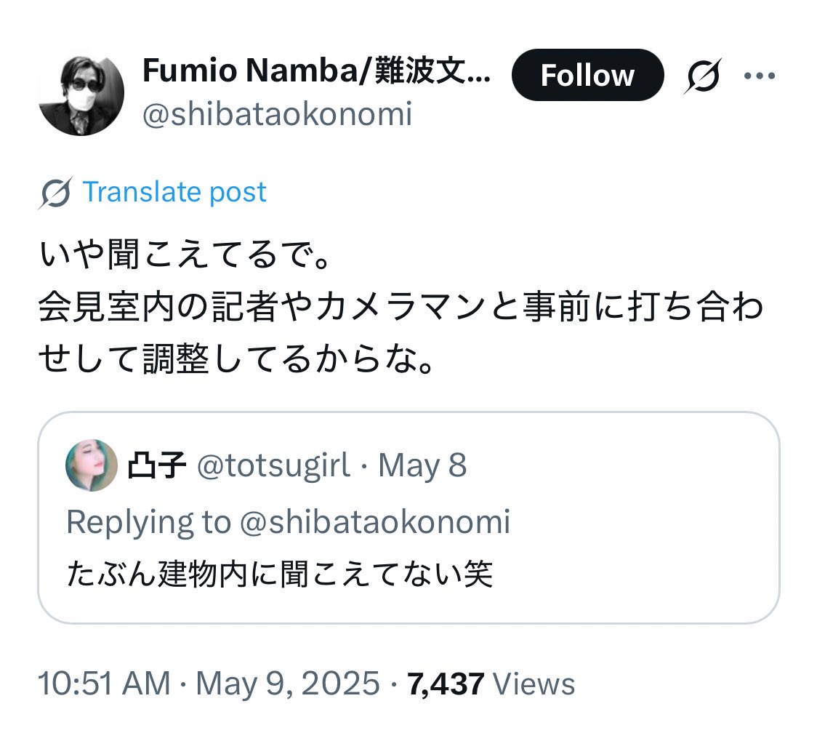The height and width of the screenshot is (741, 817).
Task: Open the 7,437 Views count
Action: point(491,684)
